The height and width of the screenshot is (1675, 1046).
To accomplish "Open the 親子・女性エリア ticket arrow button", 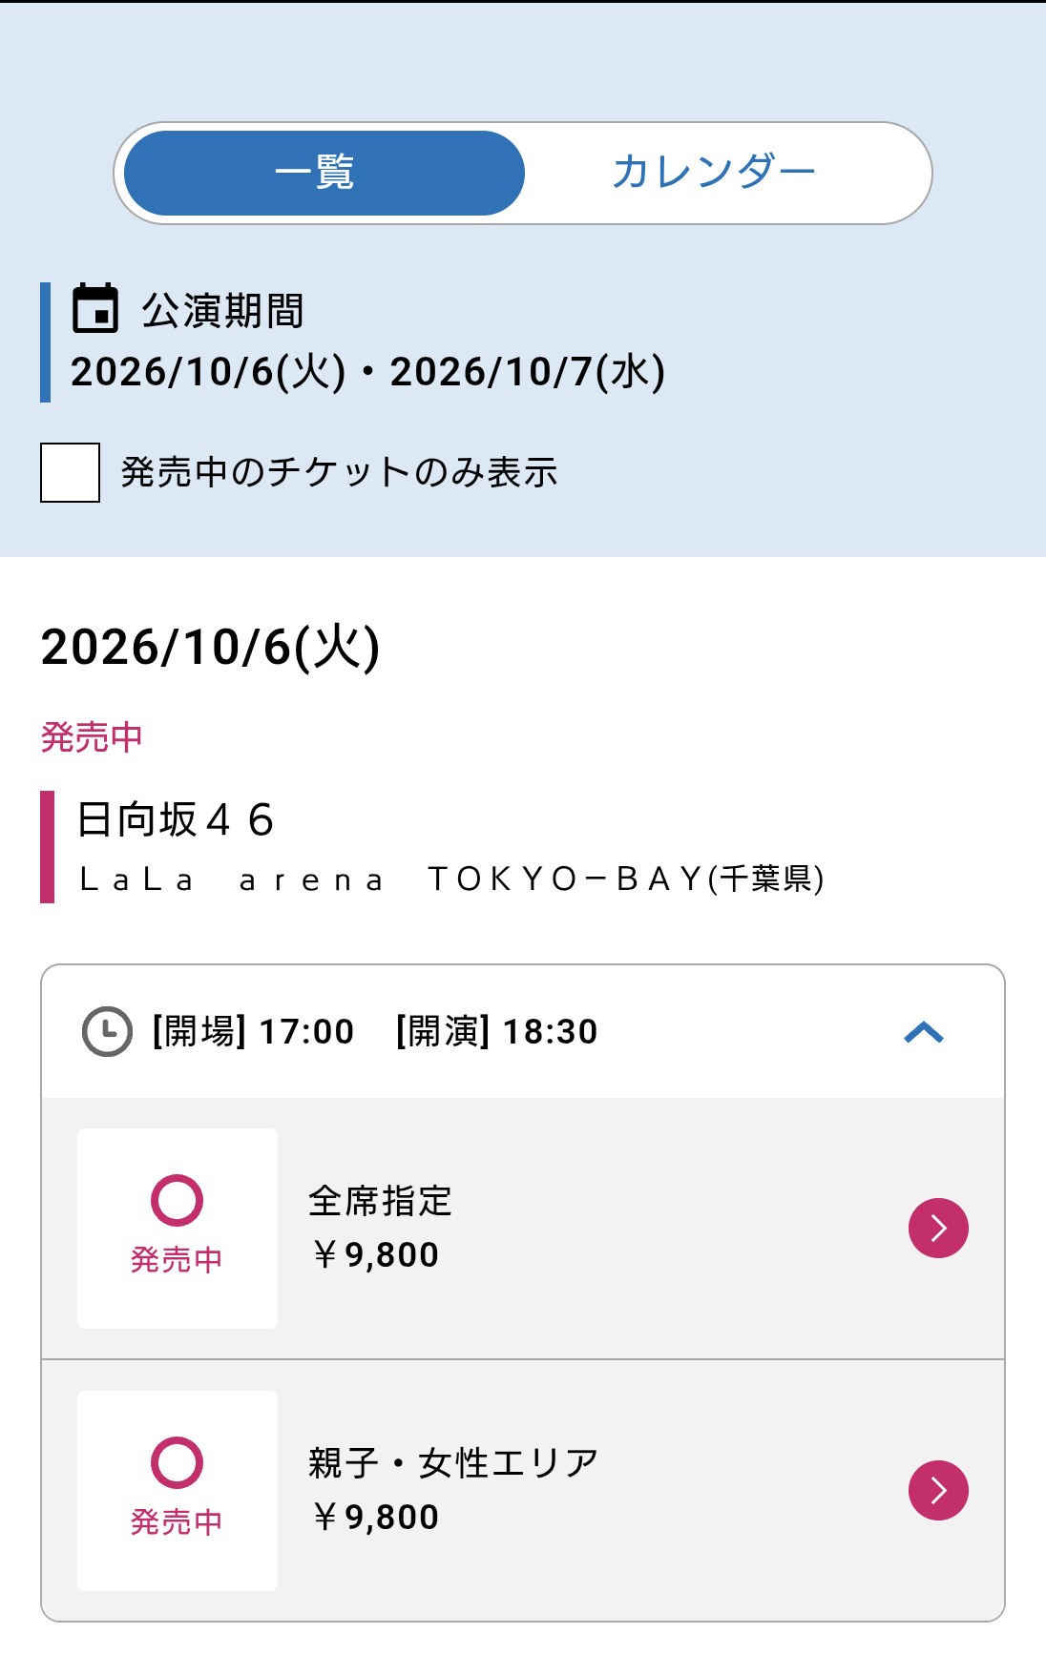I will coord(938,1491).
